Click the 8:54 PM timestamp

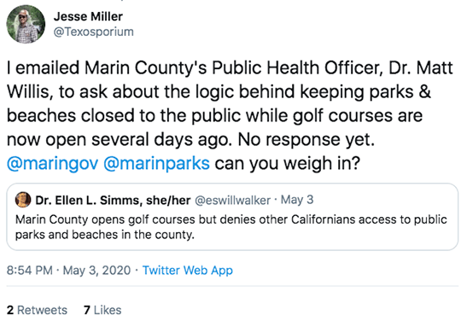click(29, 271)
